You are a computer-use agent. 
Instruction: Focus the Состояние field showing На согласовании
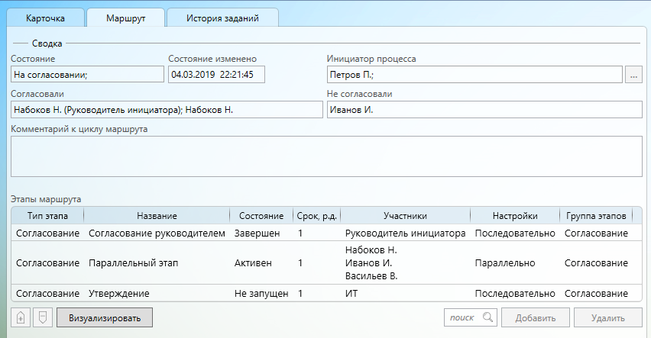click(87, 75)
